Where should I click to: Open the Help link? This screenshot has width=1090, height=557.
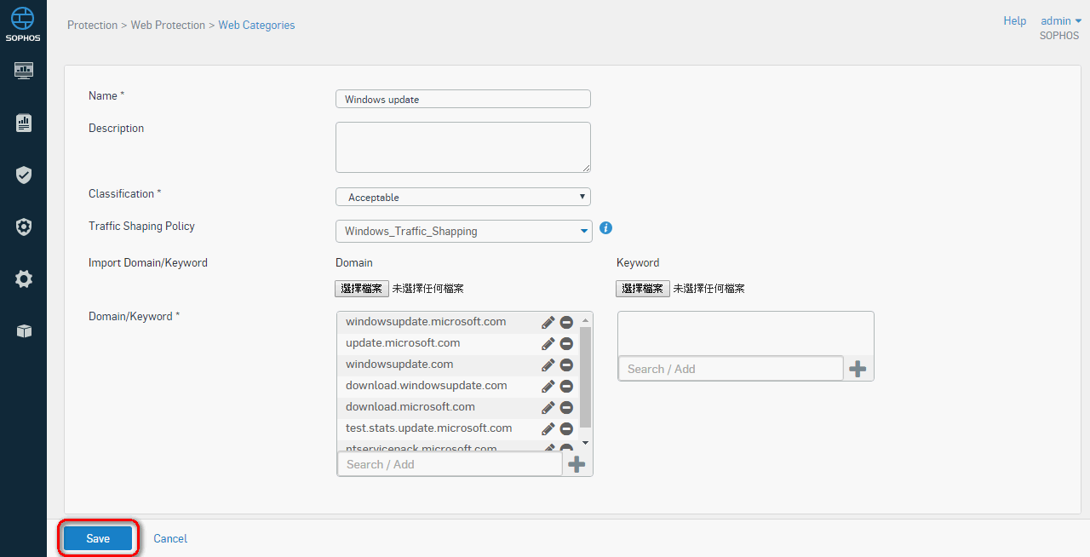pyautogui.click(x=1015, y=21)
